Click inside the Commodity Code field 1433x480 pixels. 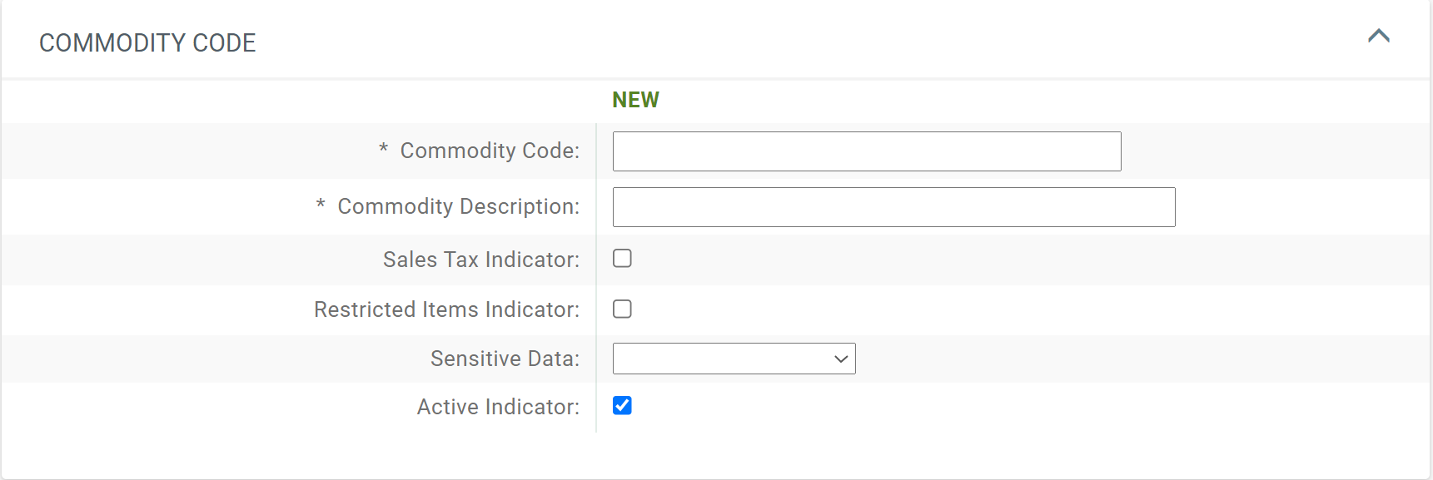pyautogui.click(x=866, y=151)
